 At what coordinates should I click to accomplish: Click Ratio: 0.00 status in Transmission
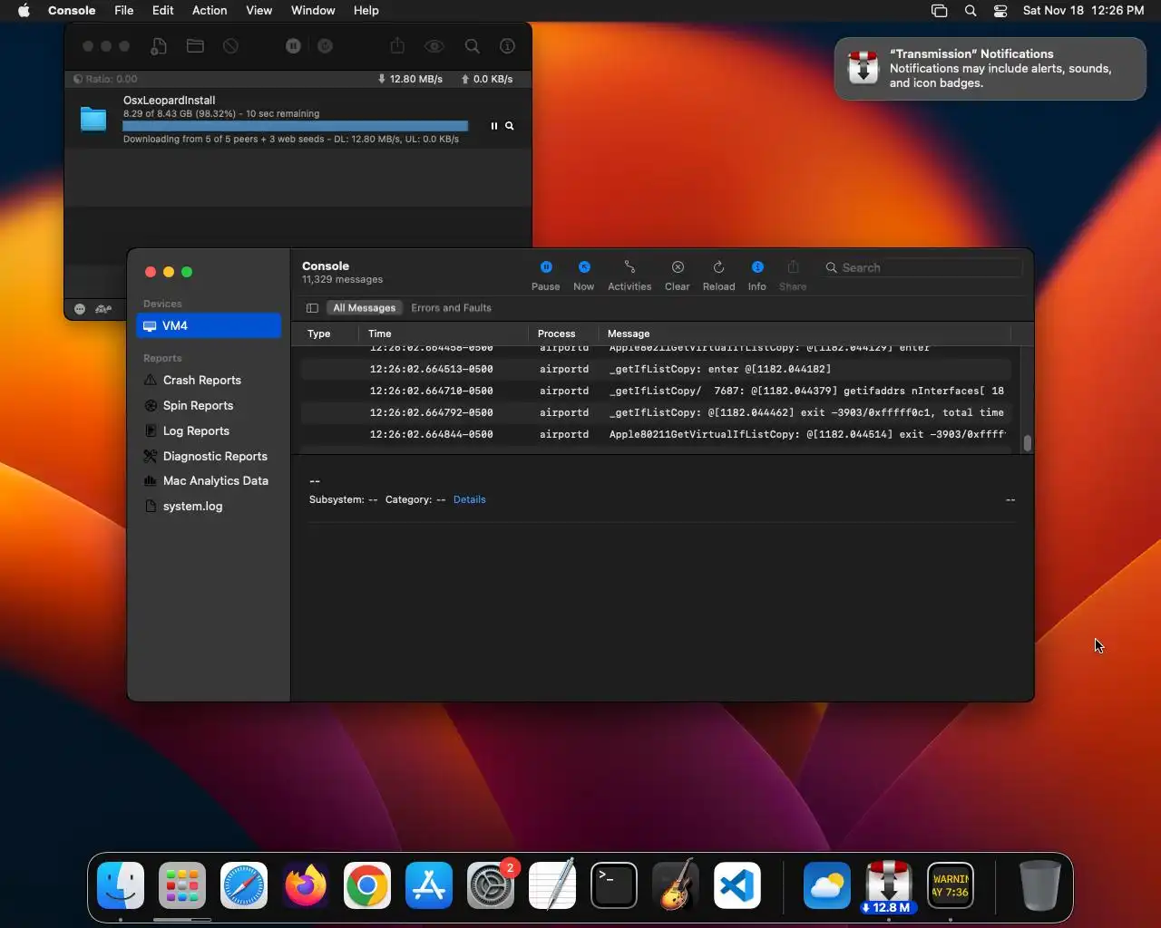pos(105,79)
